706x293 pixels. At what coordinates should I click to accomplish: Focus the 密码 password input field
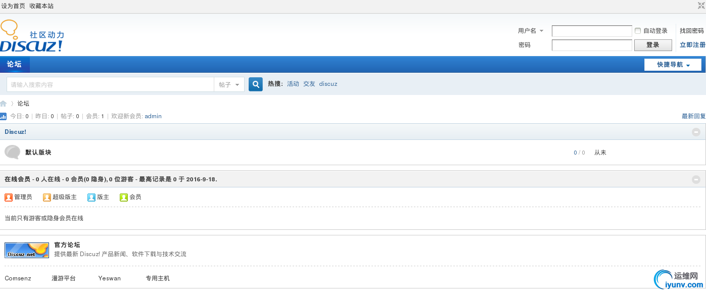592,45
